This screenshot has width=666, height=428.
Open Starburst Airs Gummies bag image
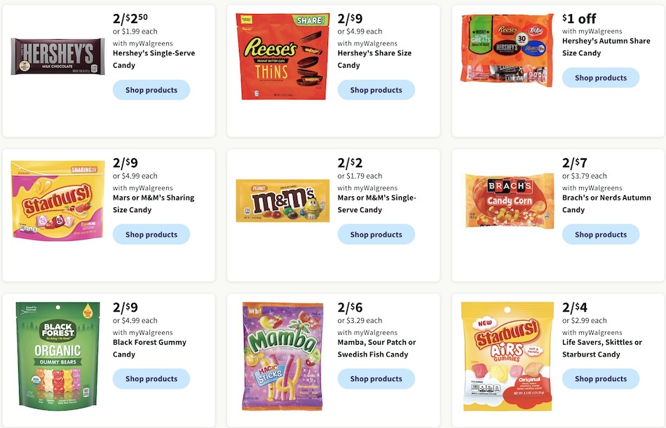point(507,356)
